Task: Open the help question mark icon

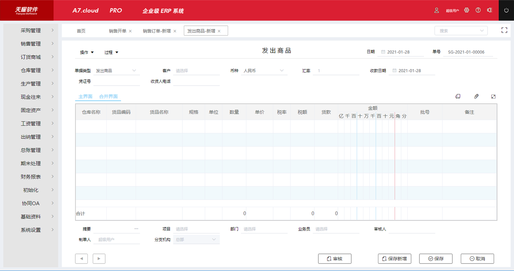Action: 478,10
